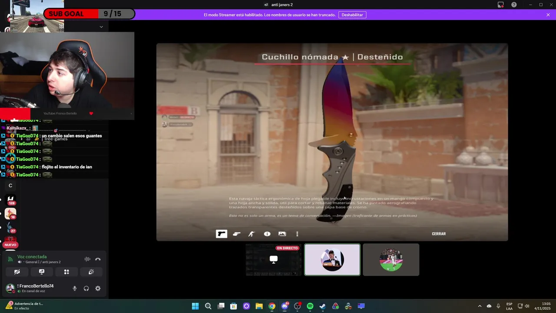Viewport: 556px width, 313px height.
Task: Open the Advertencia weather alert widget
Action: point(24,306)
